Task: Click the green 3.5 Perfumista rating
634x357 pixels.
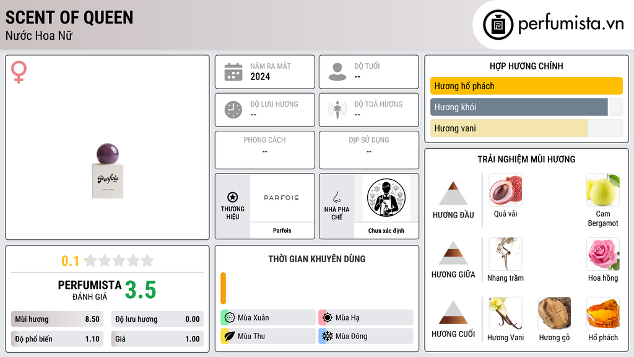Action: point(141,290)
